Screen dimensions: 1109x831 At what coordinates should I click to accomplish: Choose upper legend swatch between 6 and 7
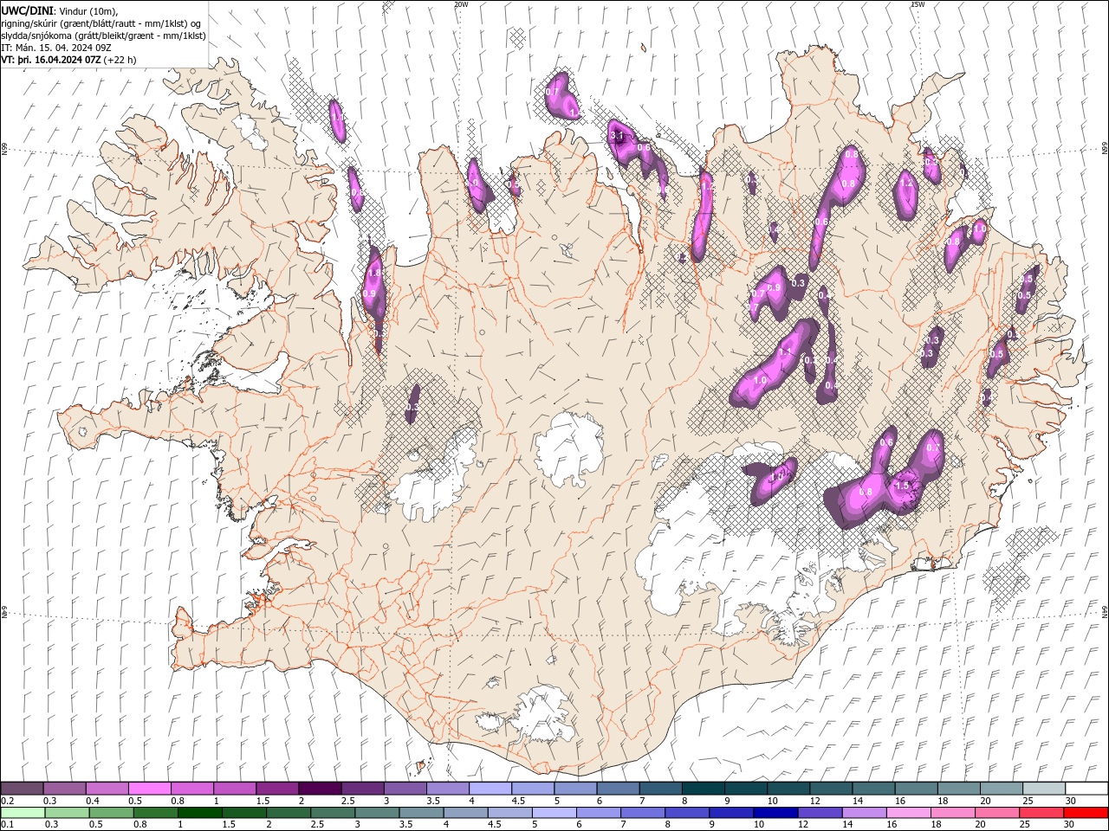coord(618,789)
